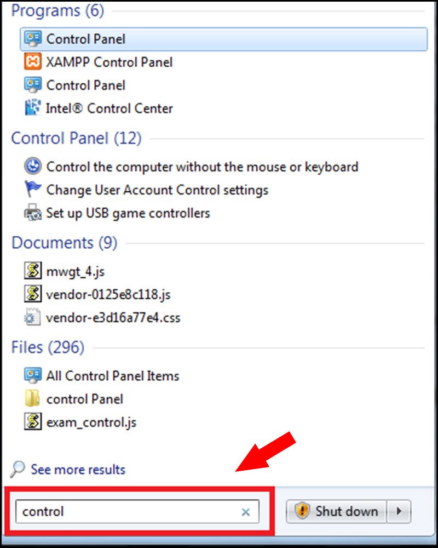
Task: Open Intel® Control Center
Action: [x=109, y=108]
